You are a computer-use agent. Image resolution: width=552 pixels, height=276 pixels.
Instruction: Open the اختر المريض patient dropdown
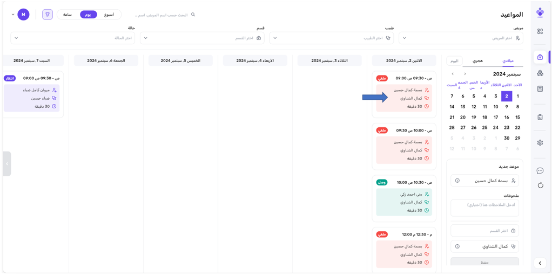pyautogui.click(x=461, y=38)
